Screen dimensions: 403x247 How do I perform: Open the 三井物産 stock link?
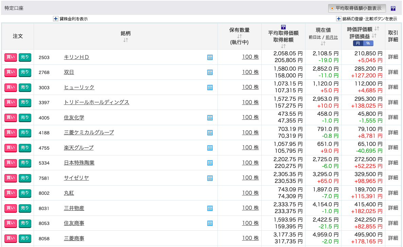[x=74, y=208]
